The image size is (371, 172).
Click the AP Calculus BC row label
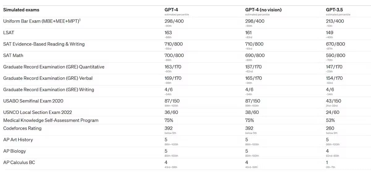20,162
